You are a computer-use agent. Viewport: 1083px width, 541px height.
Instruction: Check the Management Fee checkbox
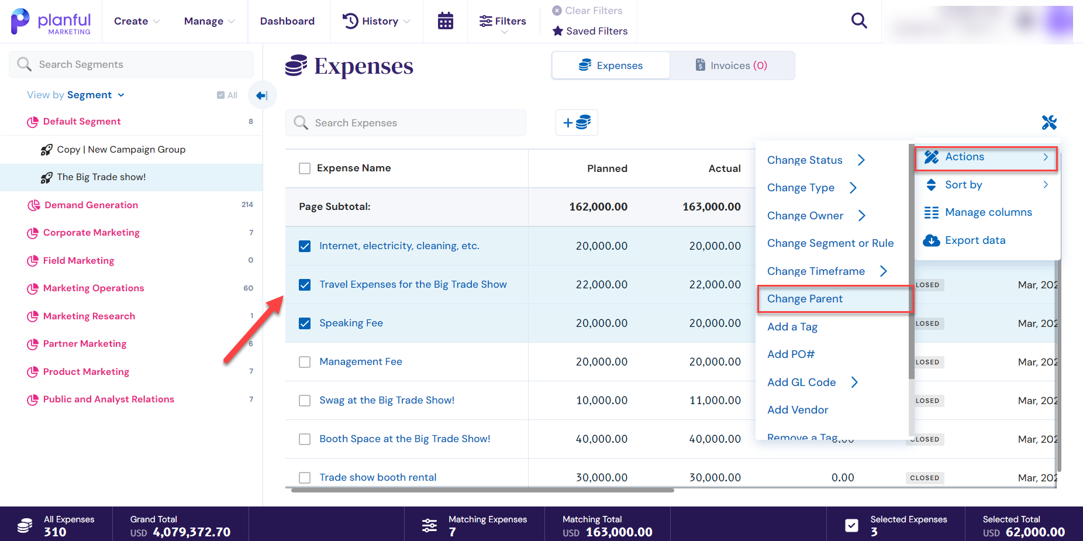(x=305, y=362)
